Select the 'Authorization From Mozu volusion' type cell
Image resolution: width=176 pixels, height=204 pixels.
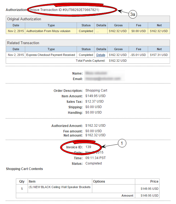click(x=51, y=31)
